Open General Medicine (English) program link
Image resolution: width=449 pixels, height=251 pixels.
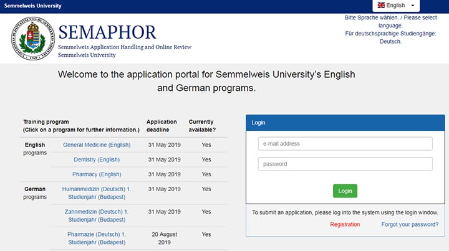pos(97,145)
